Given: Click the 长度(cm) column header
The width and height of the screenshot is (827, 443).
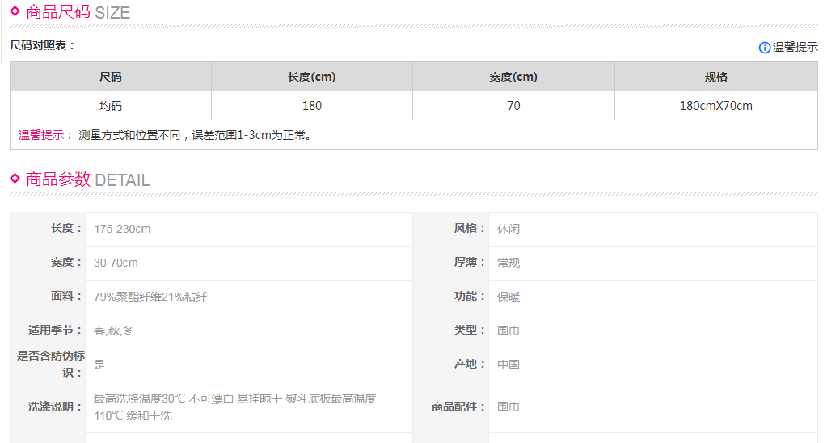Looking at the screenshot, I should pos(312,77).
